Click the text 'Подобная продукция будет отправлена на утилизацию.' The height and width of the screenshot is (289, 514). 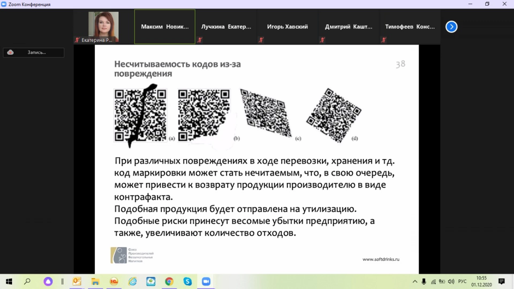point(235,209)
